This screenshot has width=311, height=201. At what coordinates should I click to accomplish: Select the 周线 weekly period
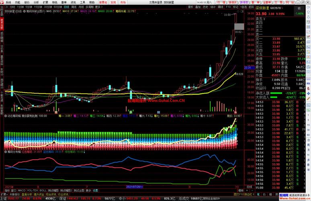click(74, 7)
